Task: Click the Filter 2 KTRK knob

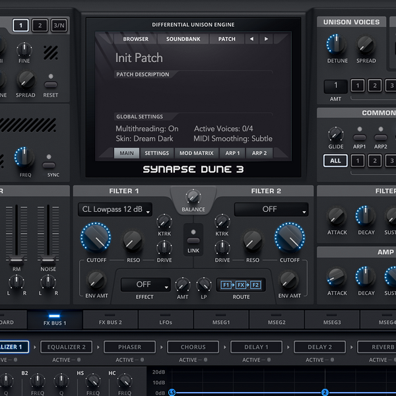Action: point(222,222)
